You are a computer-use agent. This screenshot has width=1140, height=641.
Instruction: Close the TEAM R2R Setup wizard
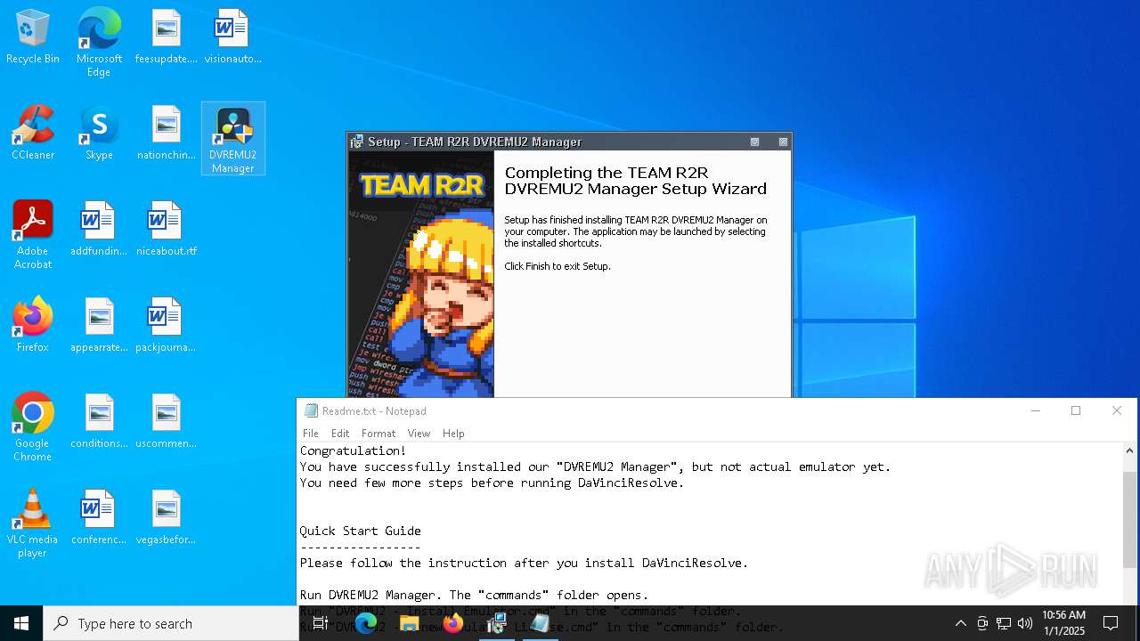pyautogui.click(x=783, y=142)
